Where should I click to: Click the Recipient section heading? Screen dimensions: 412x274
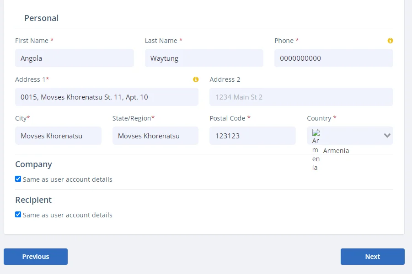coord(33,200)
